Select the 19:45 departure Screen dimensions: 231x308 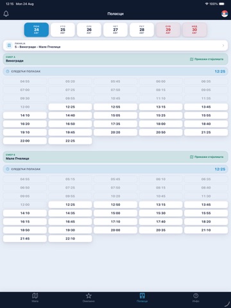coord(70,132)
